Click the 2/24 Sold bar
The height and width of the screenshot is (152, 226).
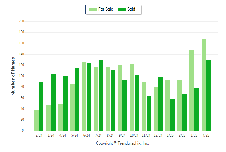pyautogui.click(x=41, y=106)
